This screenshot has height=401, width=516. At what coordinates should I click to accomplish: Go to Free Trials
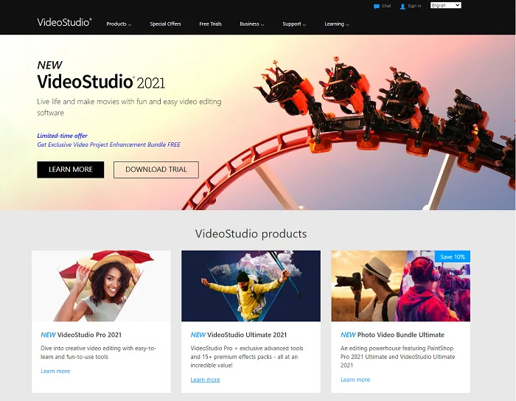(210, 24)
